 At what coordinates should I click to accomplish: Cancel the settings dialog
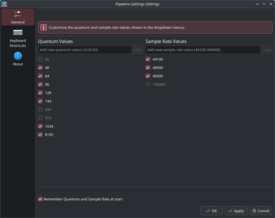pos(261,211)
